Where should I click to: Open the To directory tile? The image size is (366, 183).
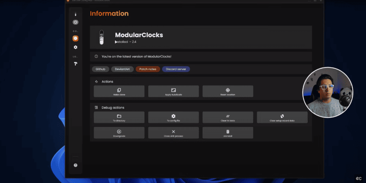(x=119, y=117)
